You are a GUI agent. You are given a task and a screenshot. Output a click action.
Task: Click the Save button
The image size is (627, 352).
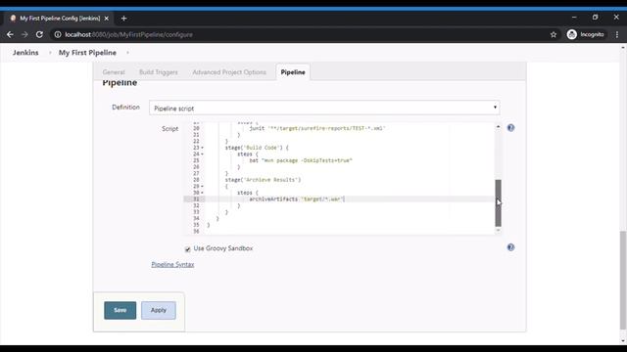coord(120,310)
